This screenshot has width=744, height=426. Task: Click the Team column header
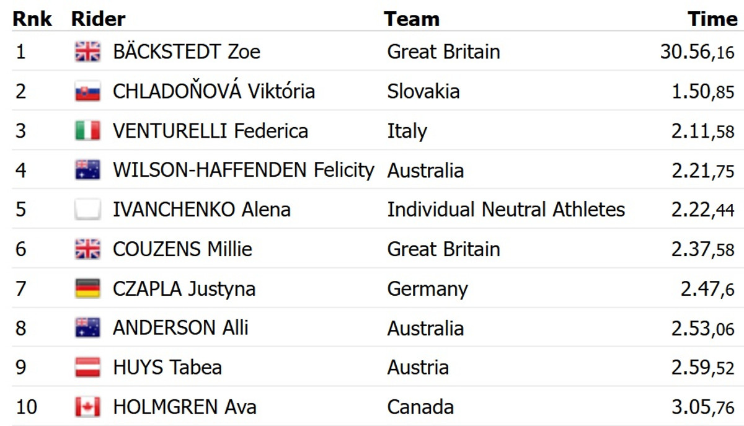(x=411, y=19)
